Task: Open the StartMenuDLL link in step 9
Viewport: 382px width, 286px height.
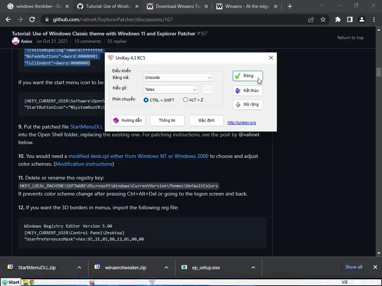Action: click(x=87, y=127)
